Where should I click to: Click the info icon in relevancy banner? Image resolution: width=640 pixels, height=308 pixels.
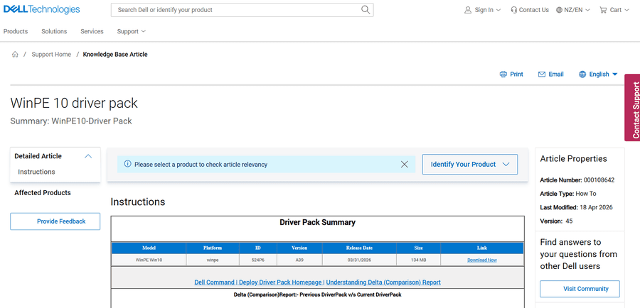tap(128, 164)
